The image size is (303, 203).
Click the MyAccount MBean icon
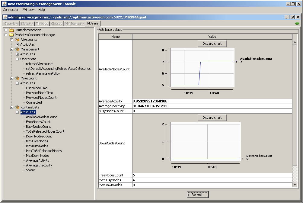tap(17, 78)
